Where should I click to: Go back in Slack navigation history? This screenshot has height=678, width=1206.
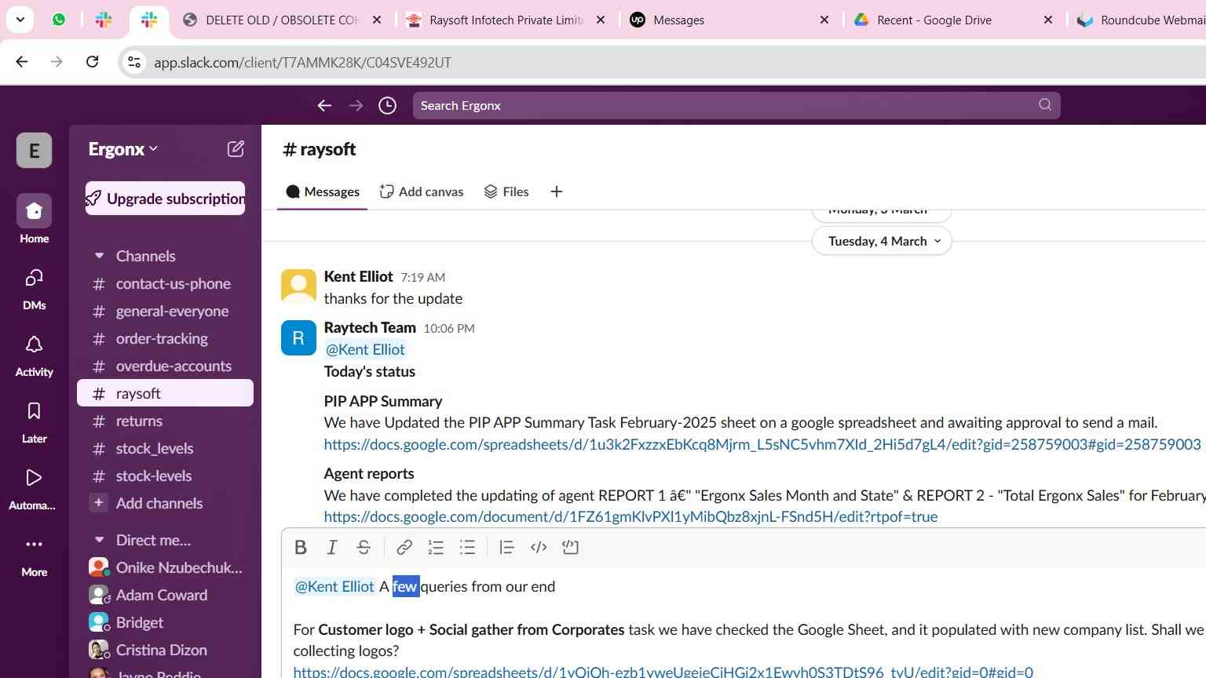click(324, 105)
